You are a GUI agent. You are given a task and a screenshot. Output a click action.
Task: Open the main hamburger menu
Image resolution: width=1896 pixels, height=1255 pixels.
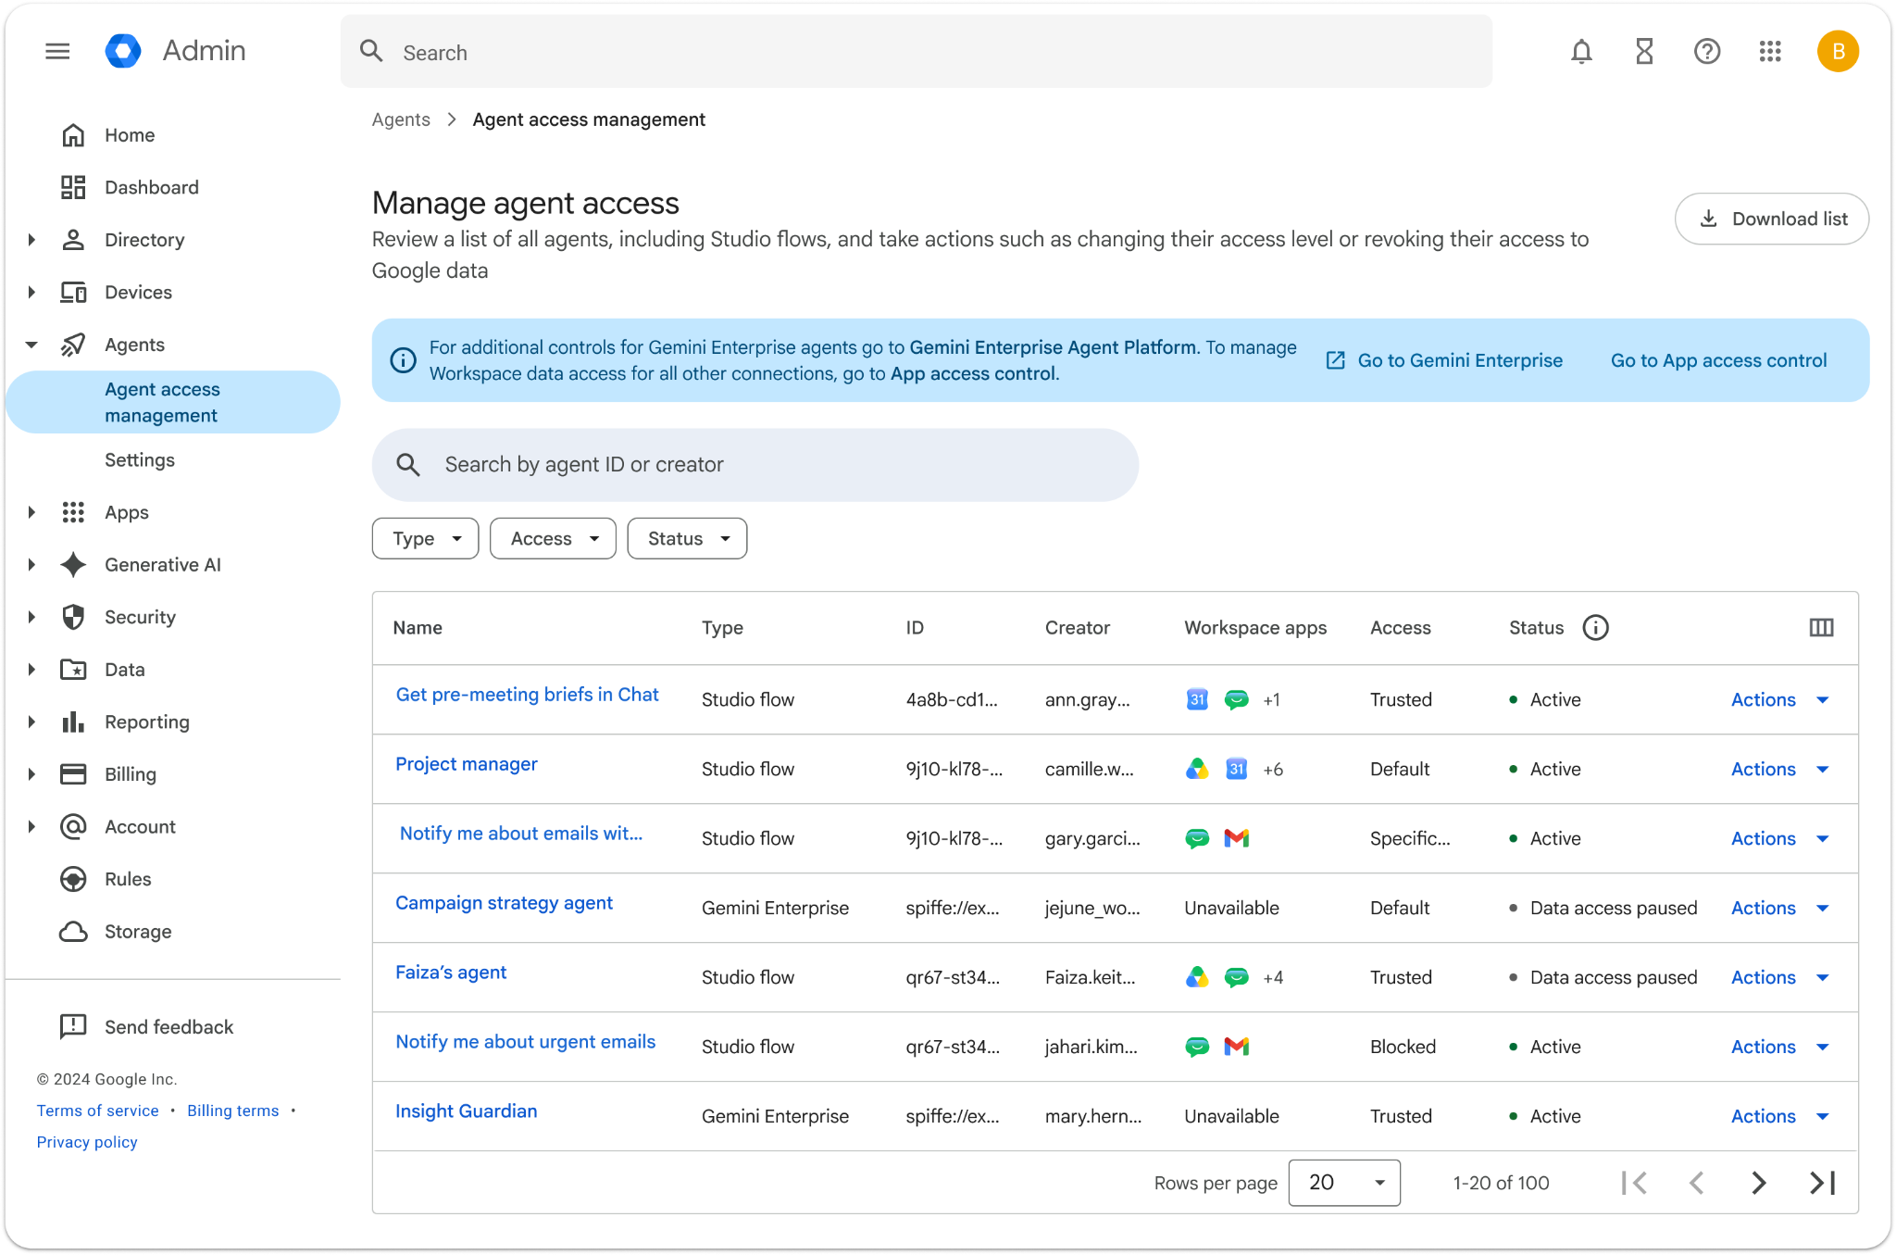(57, 51)
